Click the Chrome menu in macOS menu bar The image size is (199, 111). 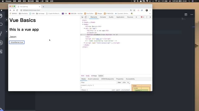[8, 1]
